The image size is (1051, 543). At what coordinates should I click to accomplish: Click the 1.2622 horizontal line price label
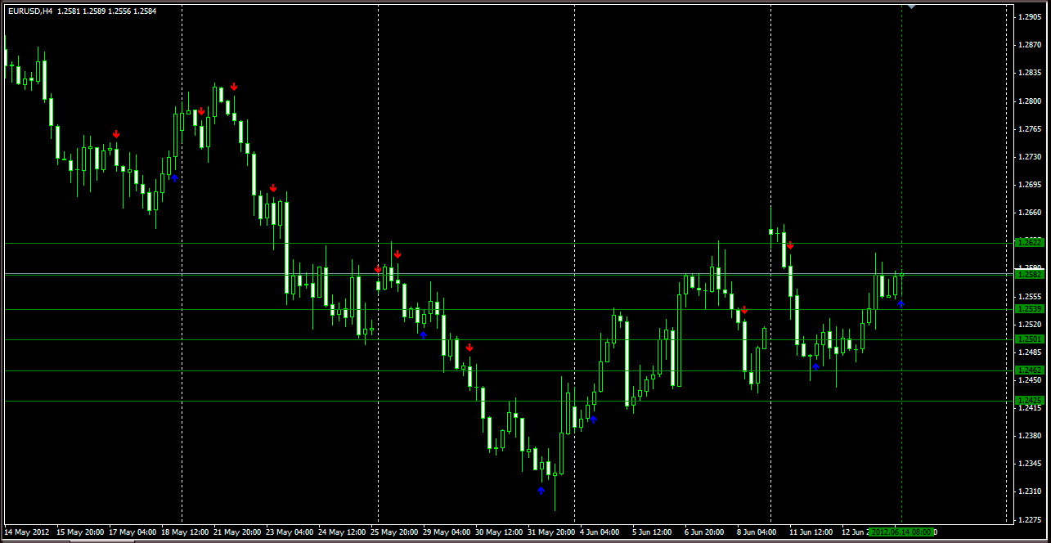pyautogui.click(x=1029, y=242)
